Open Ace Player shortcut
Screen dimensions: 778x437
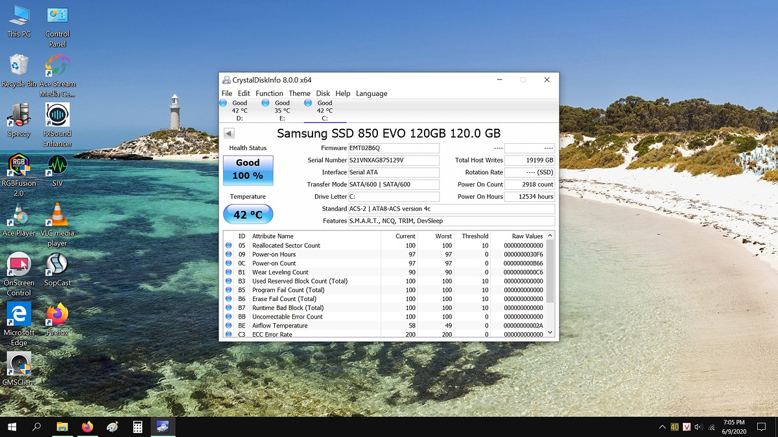click(x=19, y=220)
